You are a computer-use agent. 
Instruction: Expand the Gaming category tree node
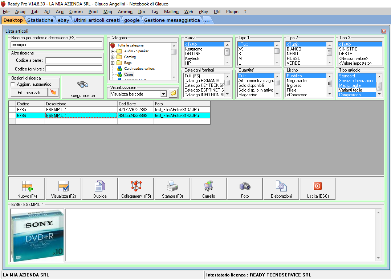(113, 57)
